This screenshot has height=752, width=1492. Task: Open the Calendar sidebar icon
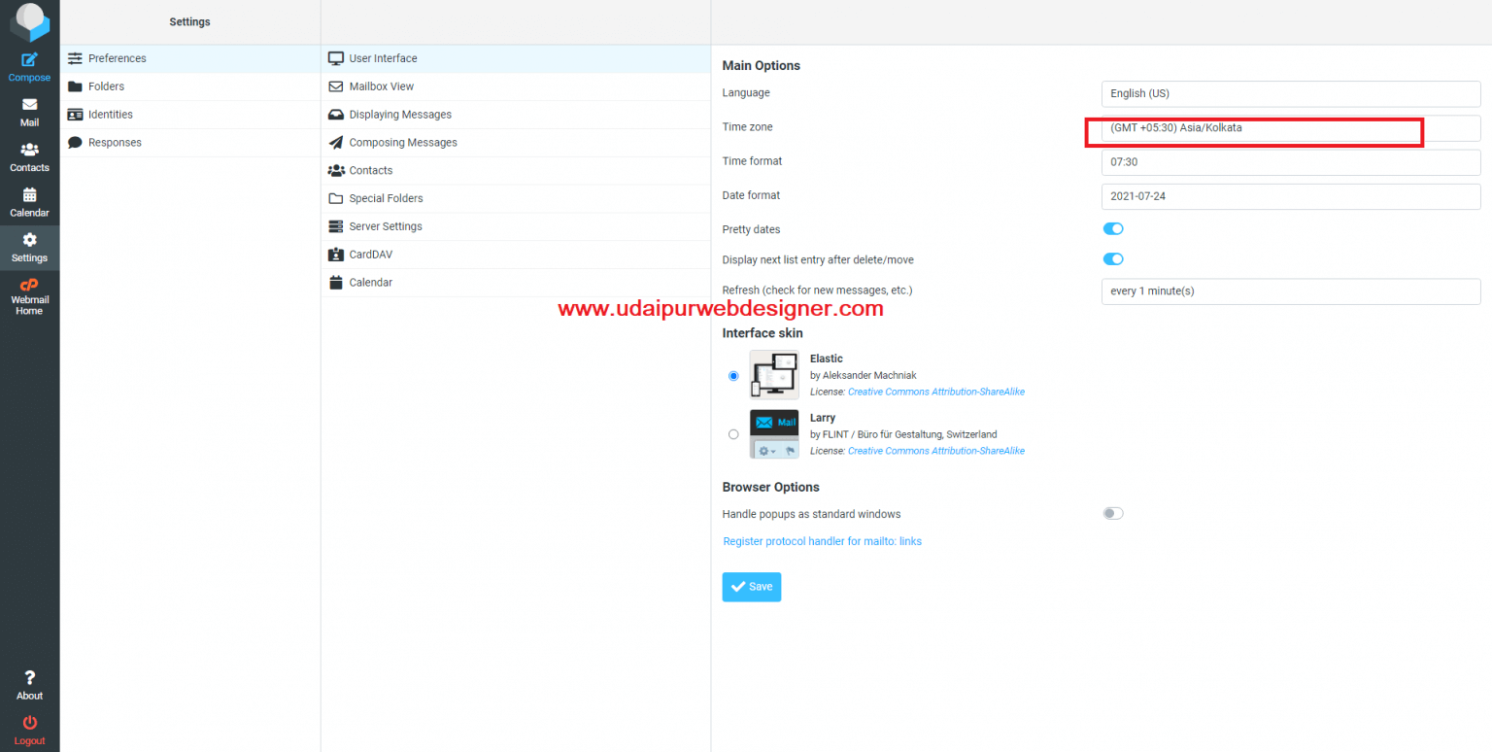(x=29, y=194)
